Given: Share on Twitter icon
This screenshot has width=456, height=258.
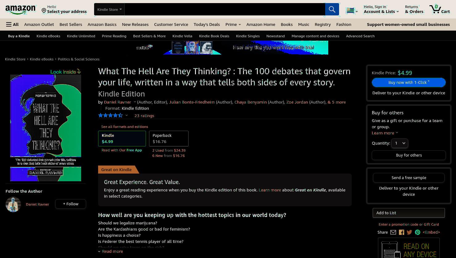Looking at the screenshot, I should coord(409,232).
